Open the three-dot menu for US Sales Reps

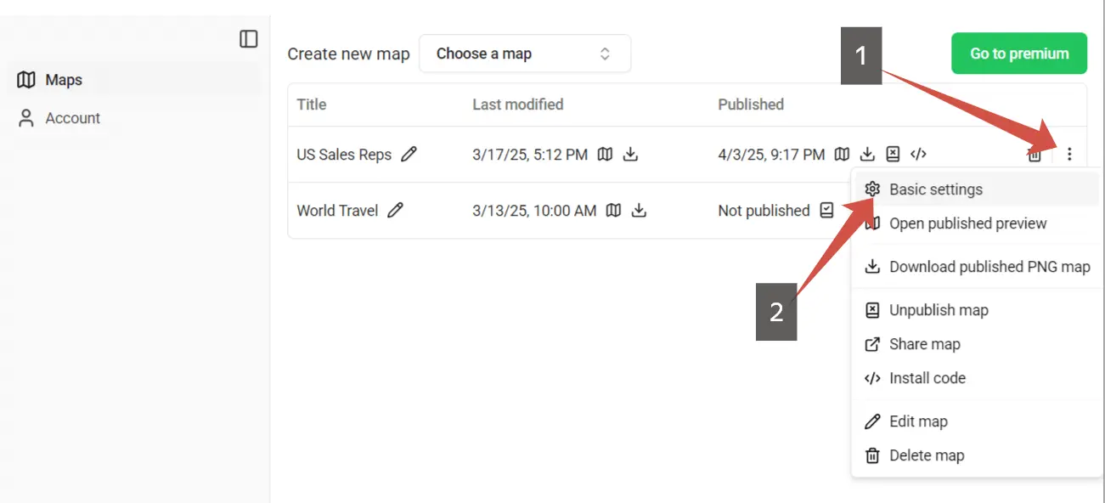(x=1069, y=155)
